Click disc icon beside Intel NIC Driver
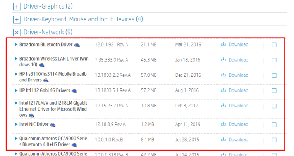294x156 pixels. tap(53, 125)
